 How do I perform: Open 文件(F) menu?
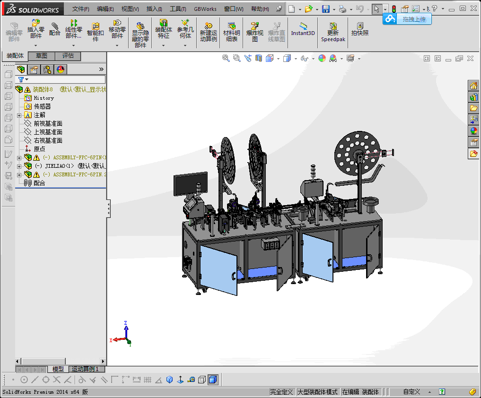[x=81, y=9]
